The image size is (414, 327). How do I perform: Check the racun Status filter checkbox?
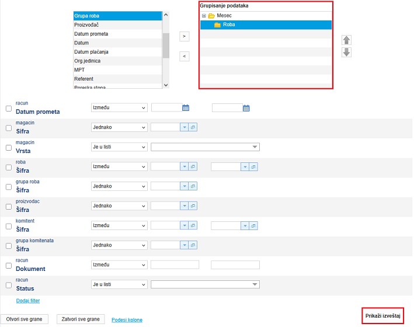8,285
